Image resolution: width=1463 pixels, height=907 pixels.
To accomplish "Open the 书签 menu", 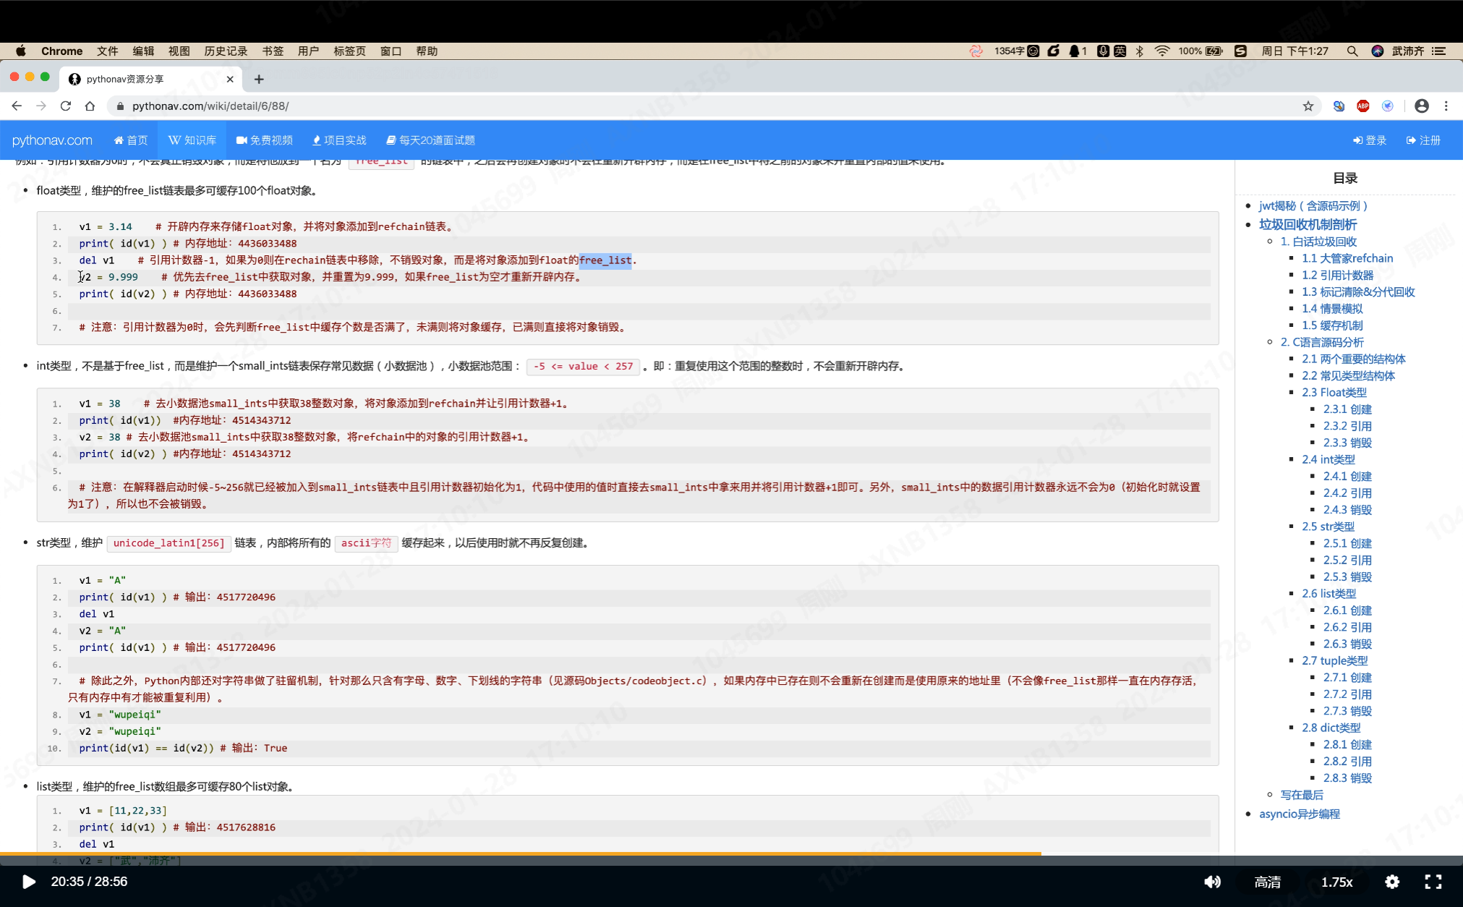I will 273,51.
